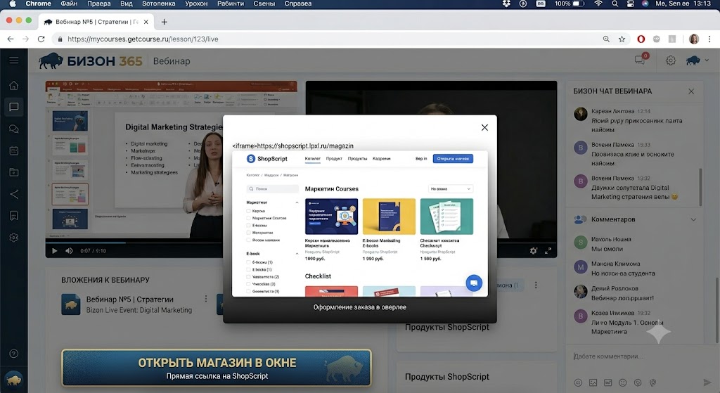Open the smiley emoji picker in chat
720x393 pixels.
tap(623, 382)
